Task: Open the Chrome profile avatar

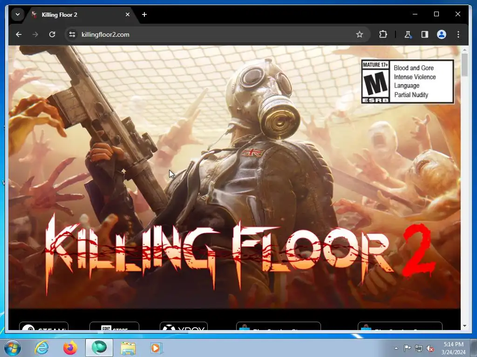Action: coord(442,34)
